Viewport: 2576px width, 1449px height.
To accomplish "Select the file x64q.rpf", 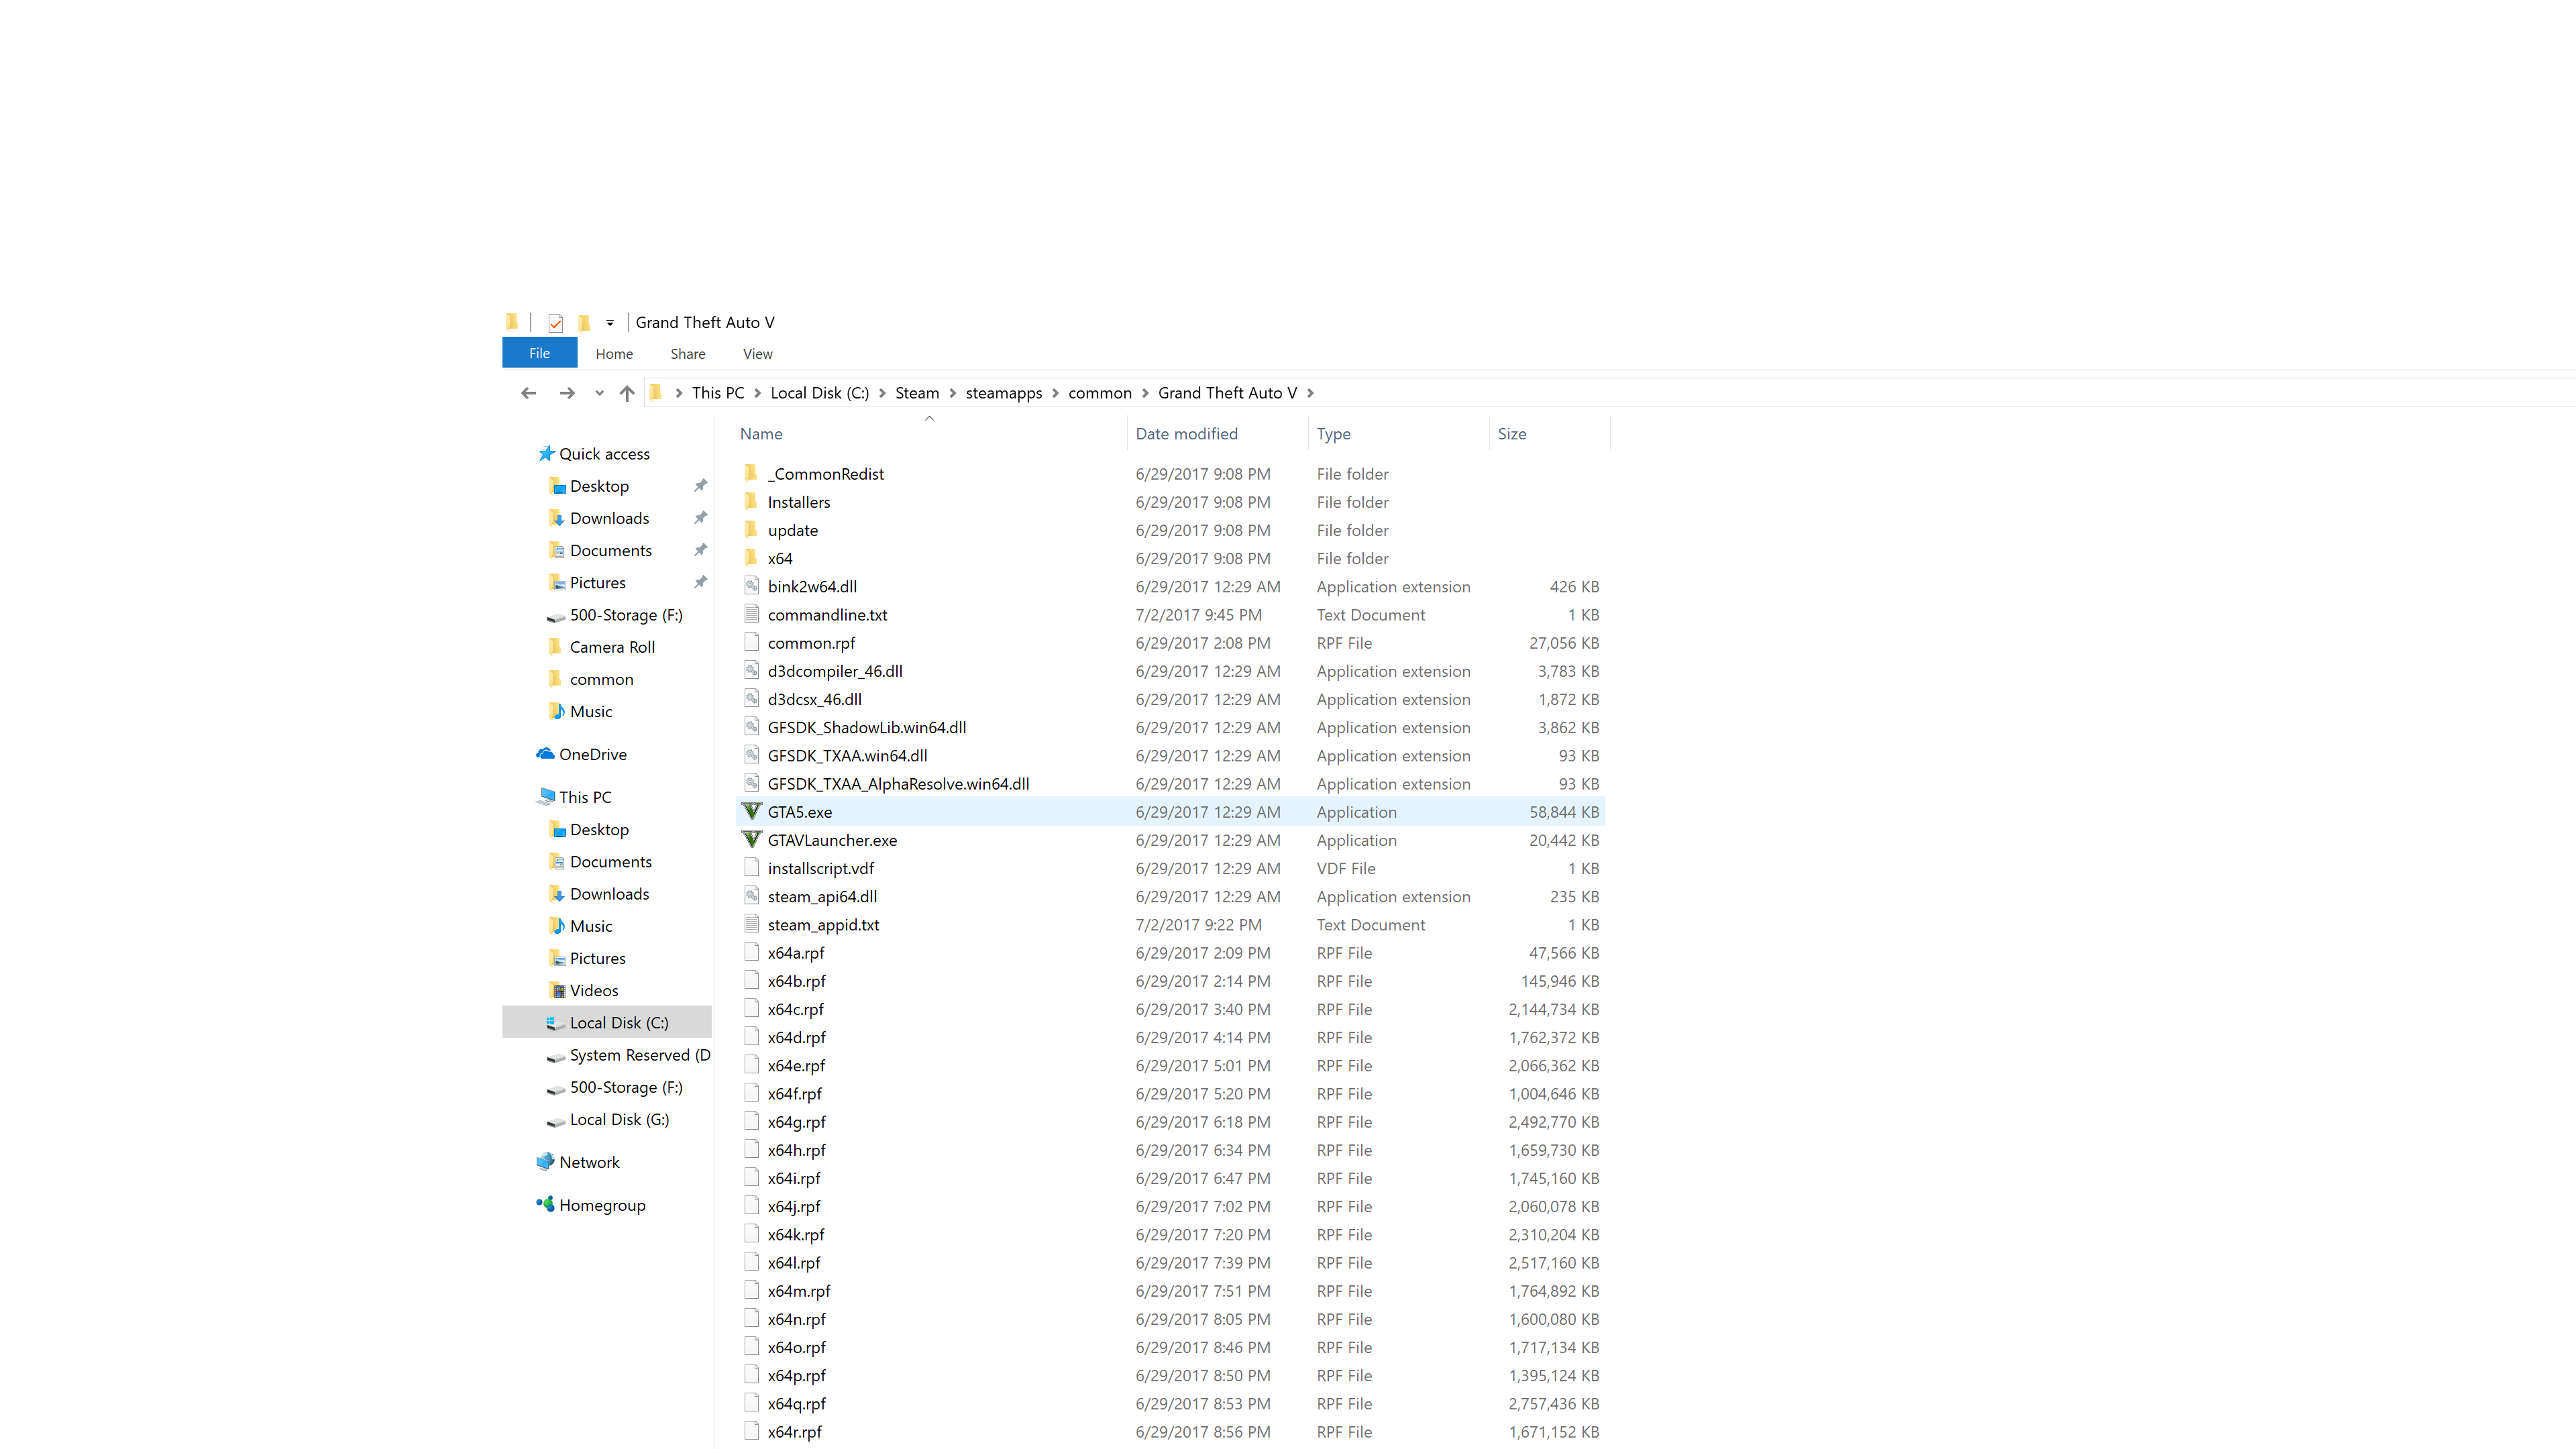I will pos(797,1404).
